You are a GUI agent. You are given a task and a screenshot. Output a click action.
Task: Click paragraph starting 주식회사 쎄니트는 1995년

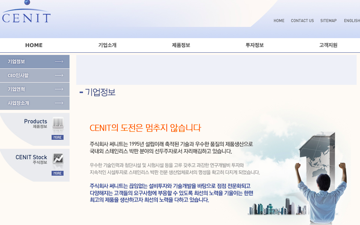[x=171, y=148]
